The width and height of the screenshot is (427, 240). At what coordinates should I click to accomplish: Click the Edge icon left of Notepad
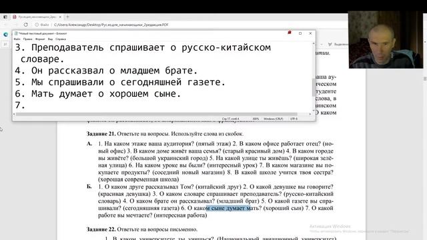(5, 35)
